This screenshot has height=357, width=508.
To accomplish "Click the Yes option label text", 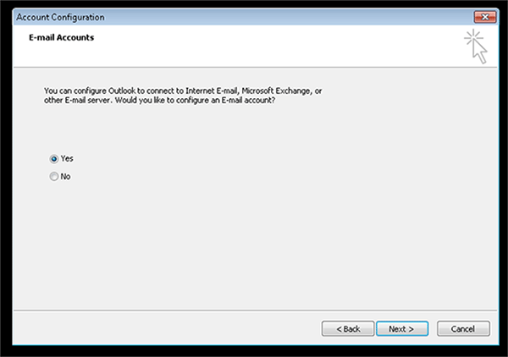I will 67,158.
